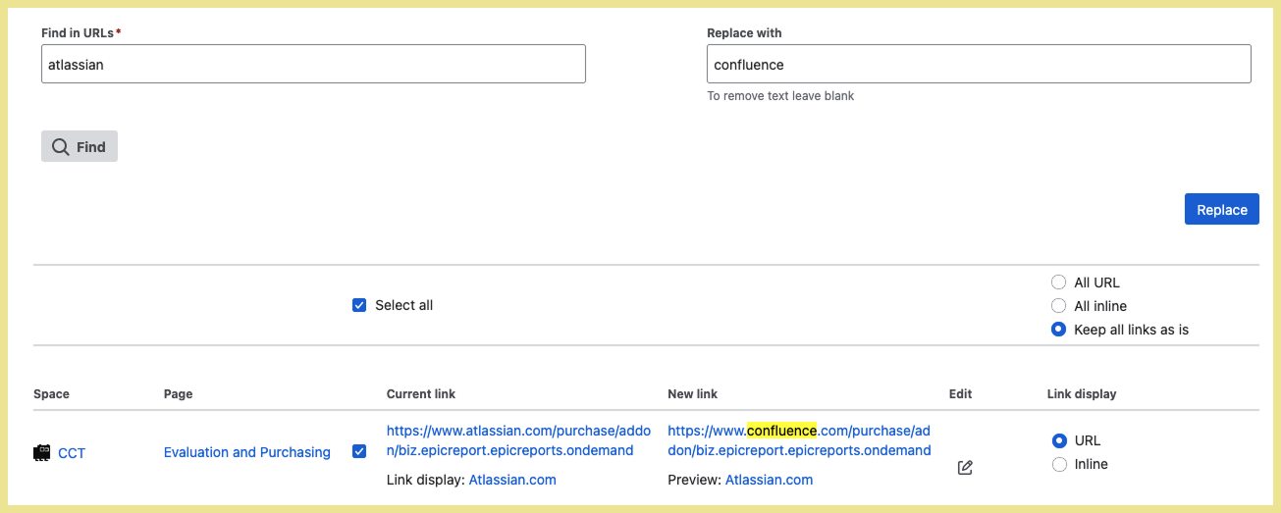Viewport: 1281px width, 513px height.
Task: Click the Page column header
Action: point(178,394)
